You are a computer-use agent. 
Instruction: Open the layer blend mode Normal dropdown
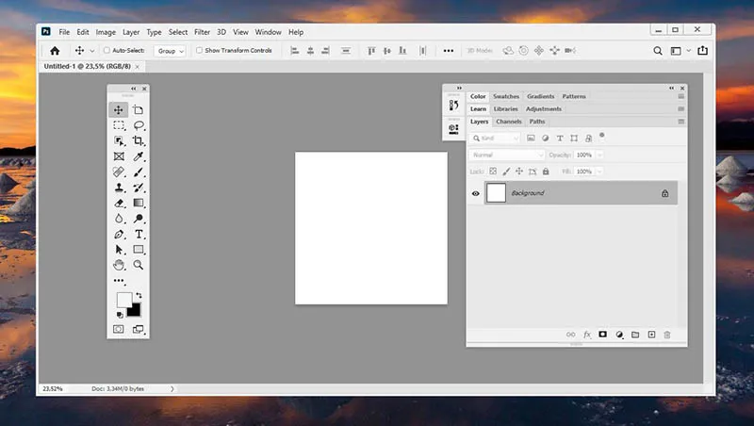click(507, 155)
